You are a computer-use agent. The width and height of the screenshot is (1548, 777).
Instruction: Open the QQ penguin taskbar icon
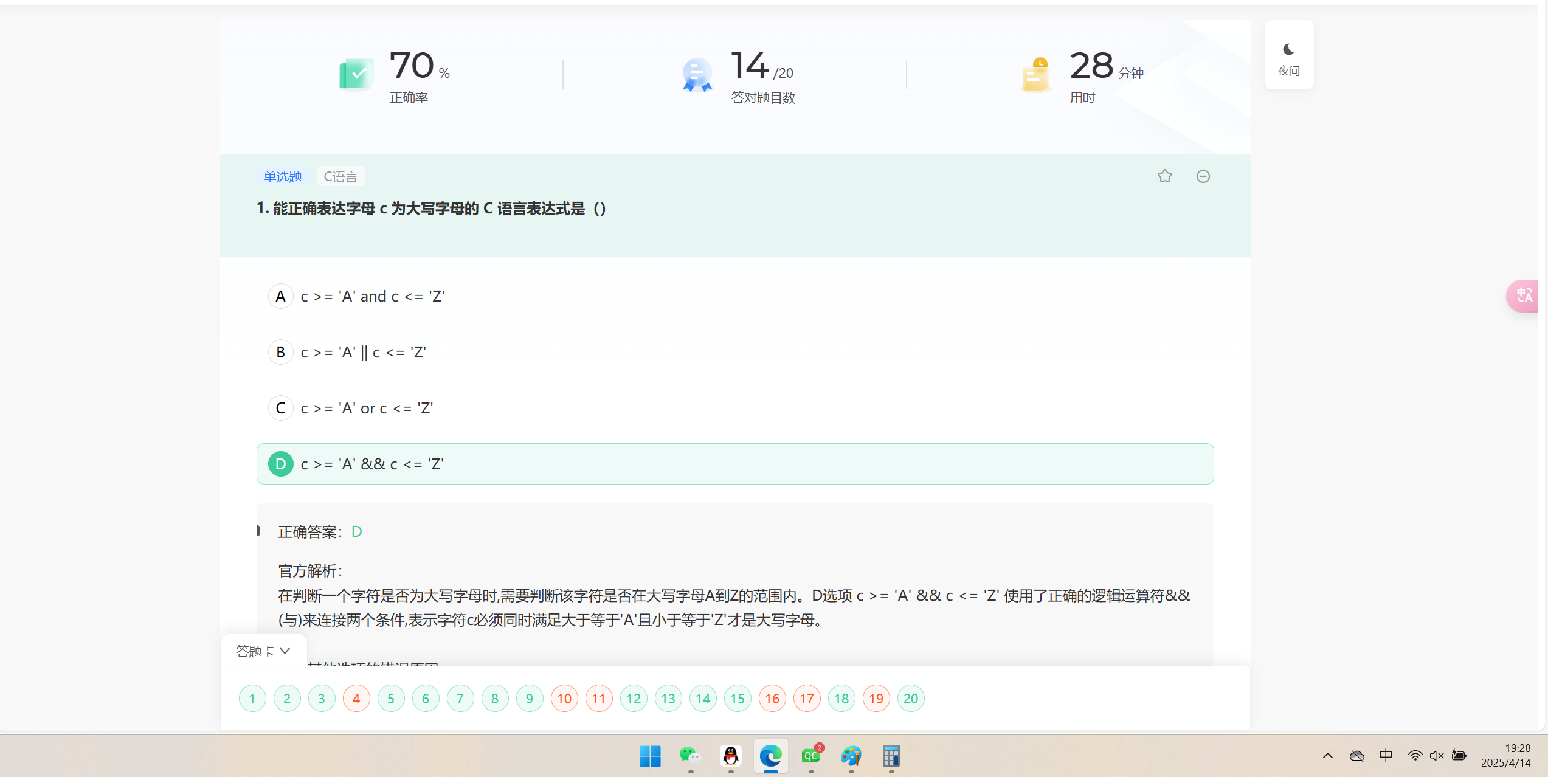tap(730, 756)
